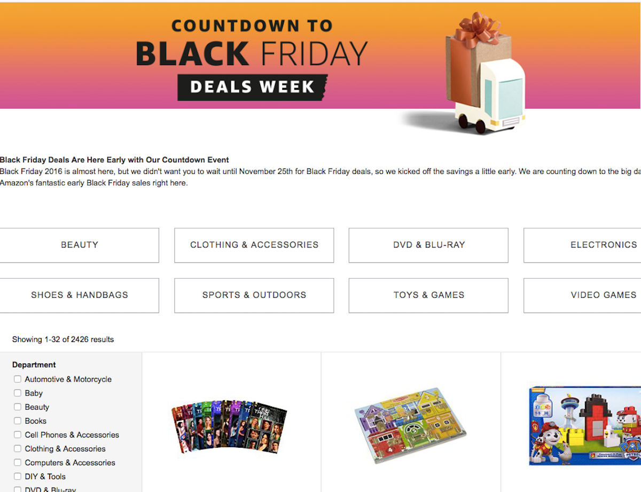Image resolution: width=641 pixels, height=492 pixels.
Task: Click the gift truck illustration in banner
Action: [481, 75]
